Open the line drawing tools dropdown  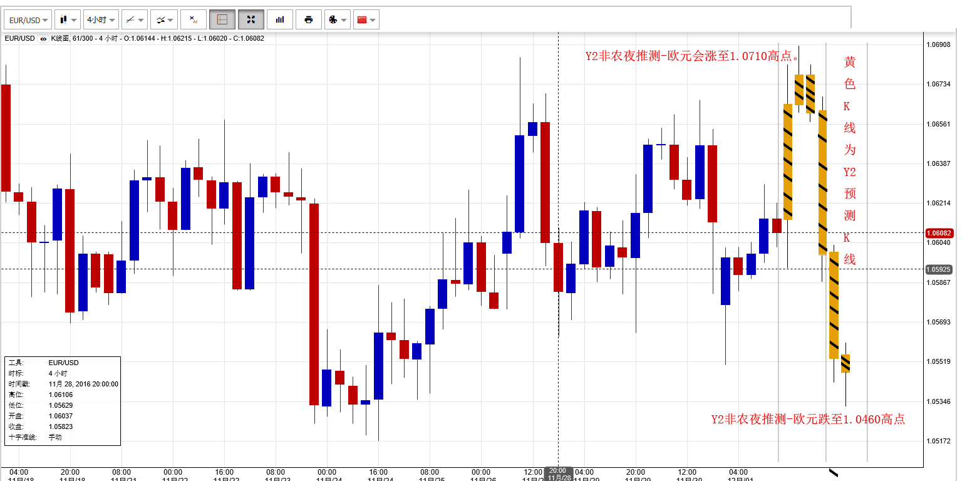click(x=134, y=19)
